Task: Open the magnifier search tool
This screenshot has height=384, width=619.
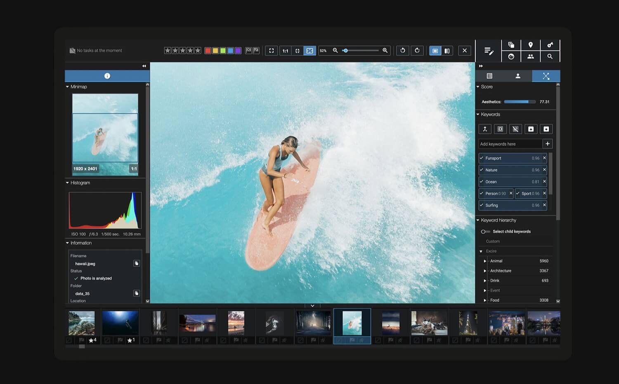Action: pos(550,56)
